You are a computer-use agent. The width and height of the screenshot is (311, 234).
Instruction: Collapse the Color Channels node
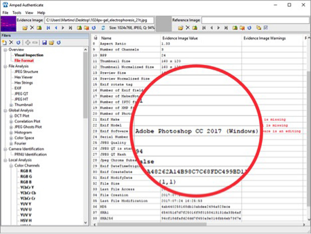point(12,166)
